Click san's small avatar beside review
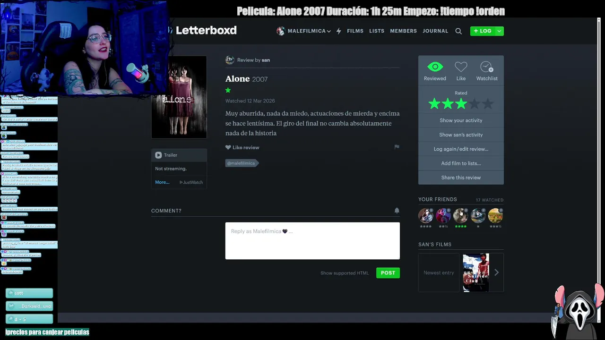Viewport: 605px width, 340px height. coord(230,60)
